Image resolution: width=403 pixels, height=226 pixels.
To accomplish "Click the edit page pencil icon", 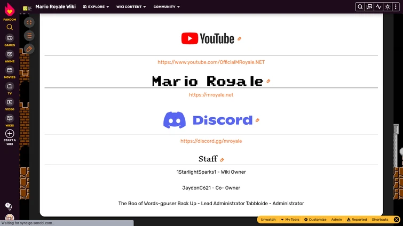I will click(29, 49).
